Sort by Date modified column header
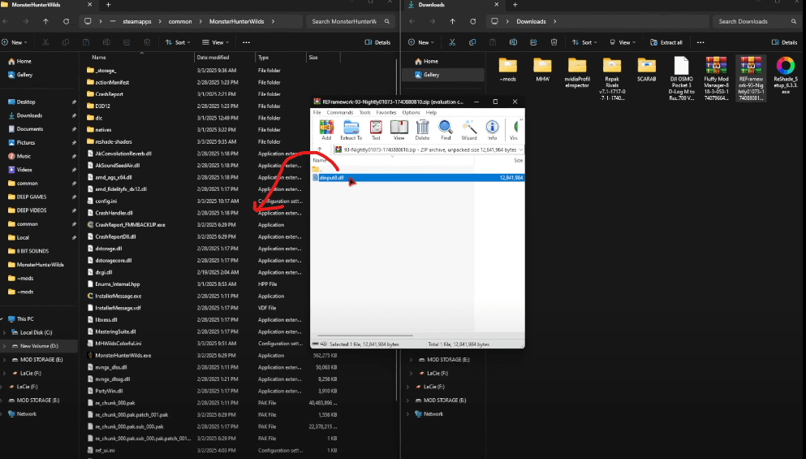Viewport: 806px width, 459px height. [x=213, y=57]
